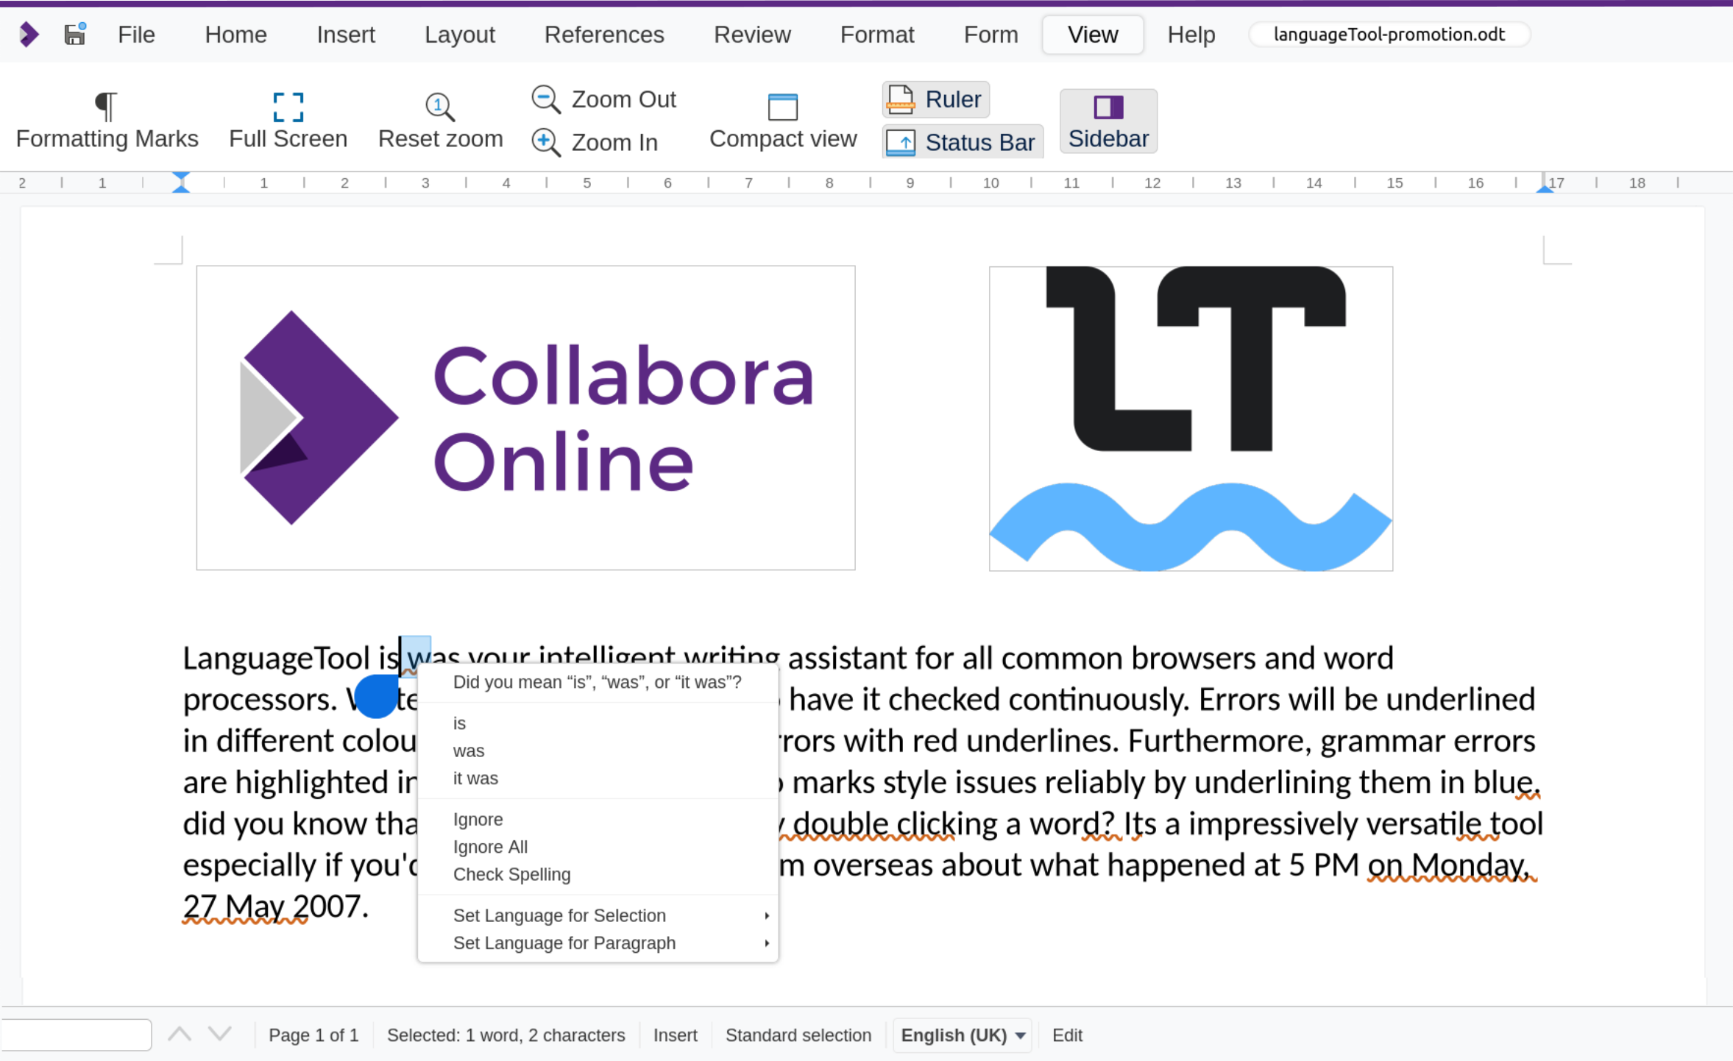
Task: Toggle the Sidebar panel
Action: coord(1108,121)
